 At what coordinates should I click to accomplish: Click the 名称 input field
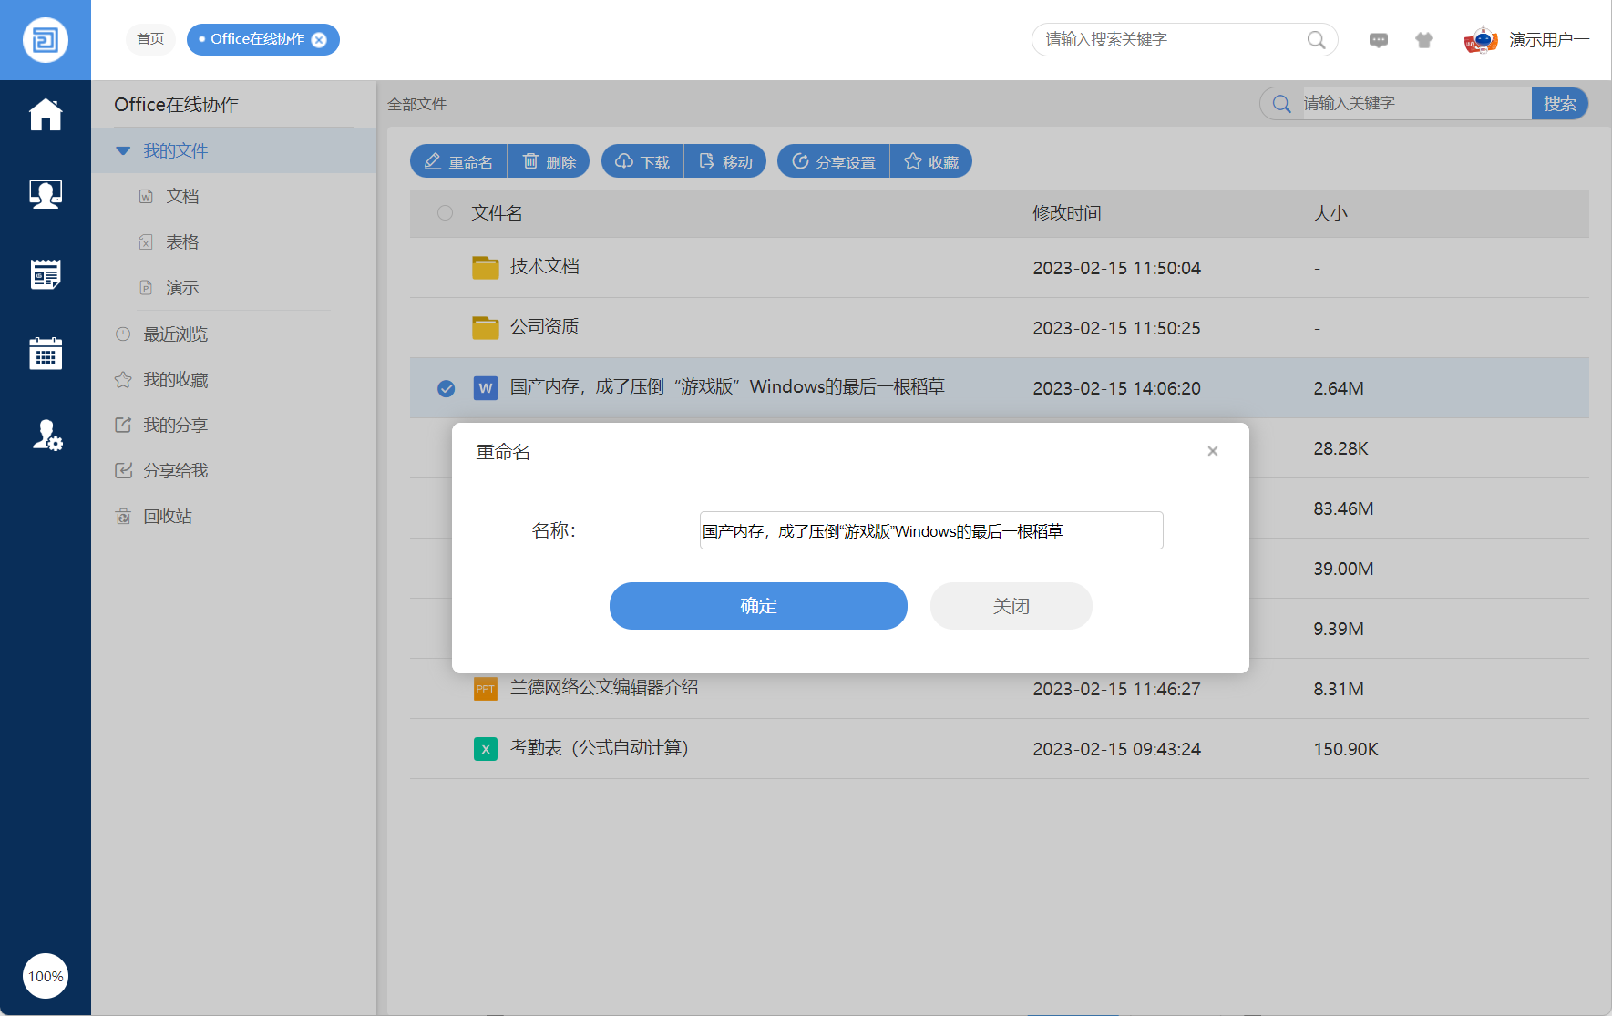tap(930, 530)
